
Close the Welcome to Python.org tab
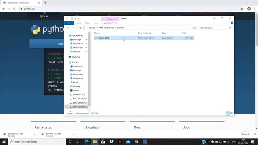pyautogui.click(x=39, y=3)
